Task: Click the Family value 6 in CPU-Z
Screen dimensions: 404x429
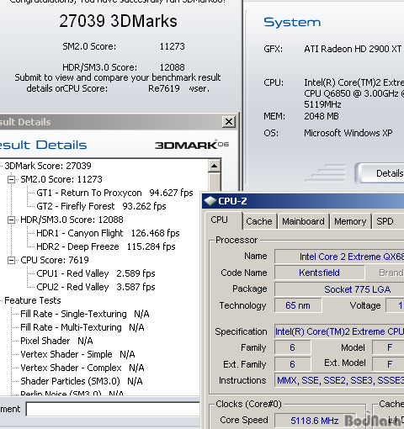Action: click(x=292, y=347)
